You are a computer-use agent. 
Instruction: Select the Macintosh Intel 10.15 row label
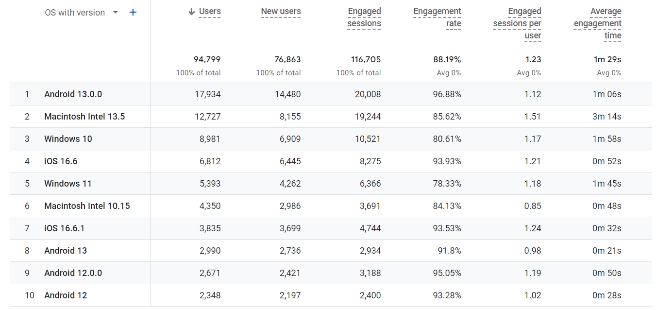87,206
